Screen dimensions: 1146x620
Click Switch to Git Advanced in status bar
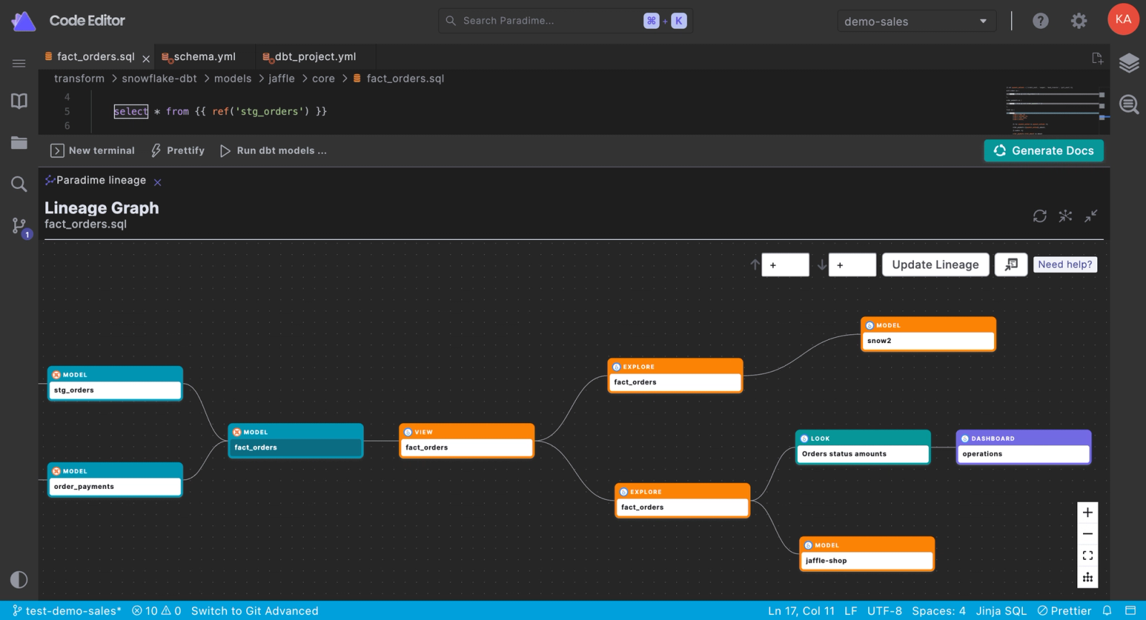click(x=254, y=611)
